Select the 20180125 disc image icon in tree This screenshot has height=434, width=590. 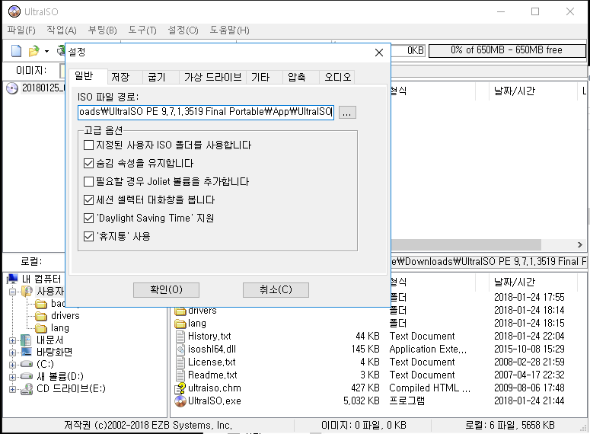(12, 88)
